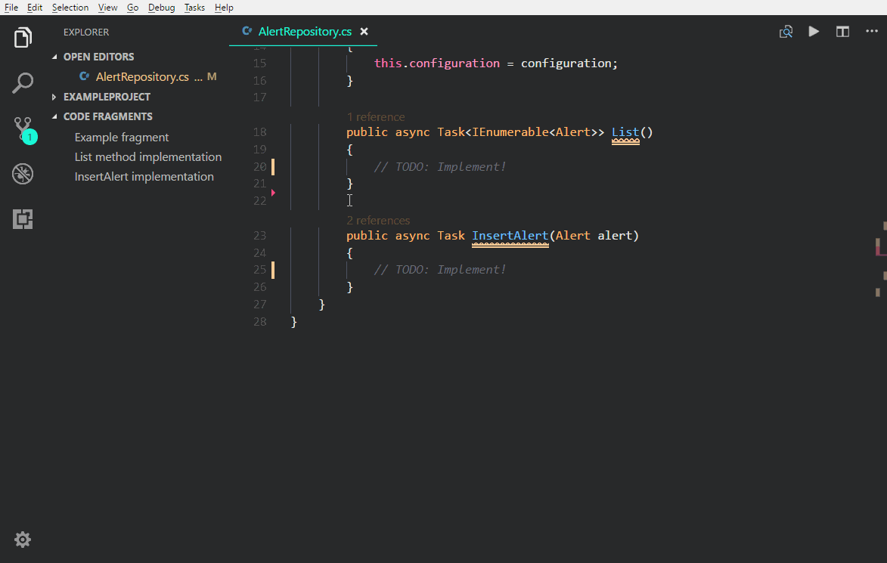Click the Manage gear icon
Viewport: 887px width, 563px height.
coord(23,539)
